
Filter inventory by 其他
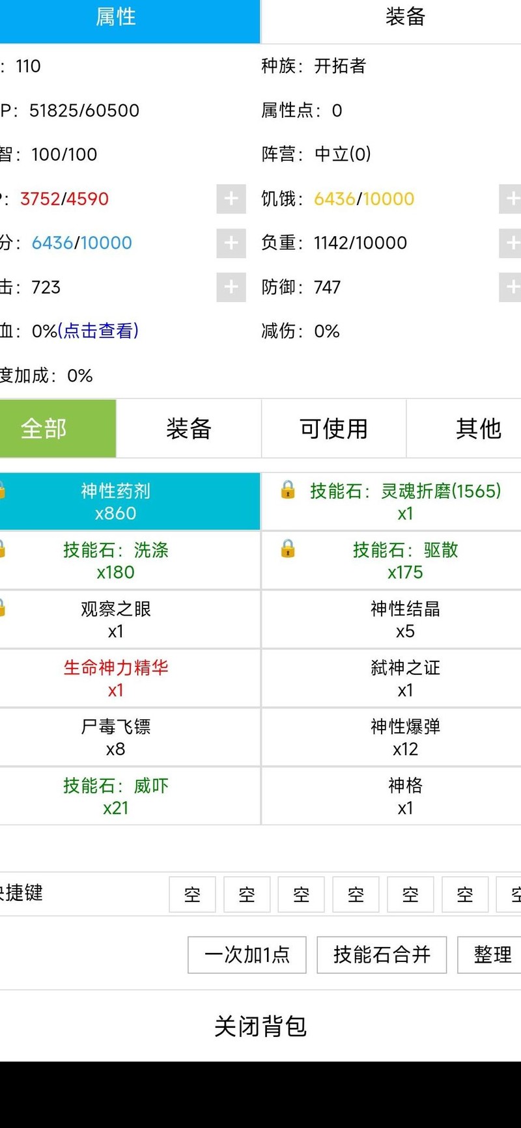click(x=478, y=429)
